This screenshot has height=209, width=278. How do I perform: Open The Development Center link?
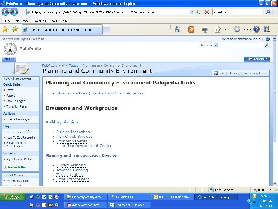[x=89, y=146]
